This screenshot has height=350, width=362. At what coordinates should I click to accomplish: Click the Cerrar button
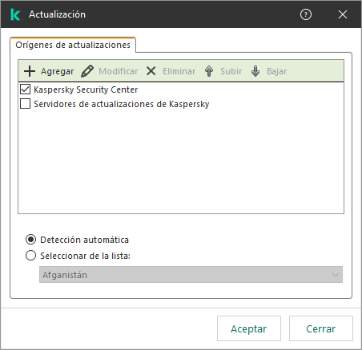[321, 328]
